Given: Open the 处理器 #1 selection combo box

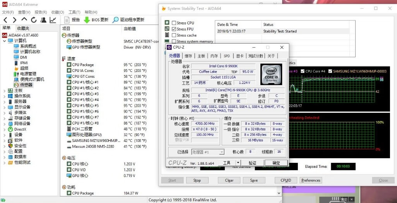Looking at the screenshot, I should click(x=208, y=152).
